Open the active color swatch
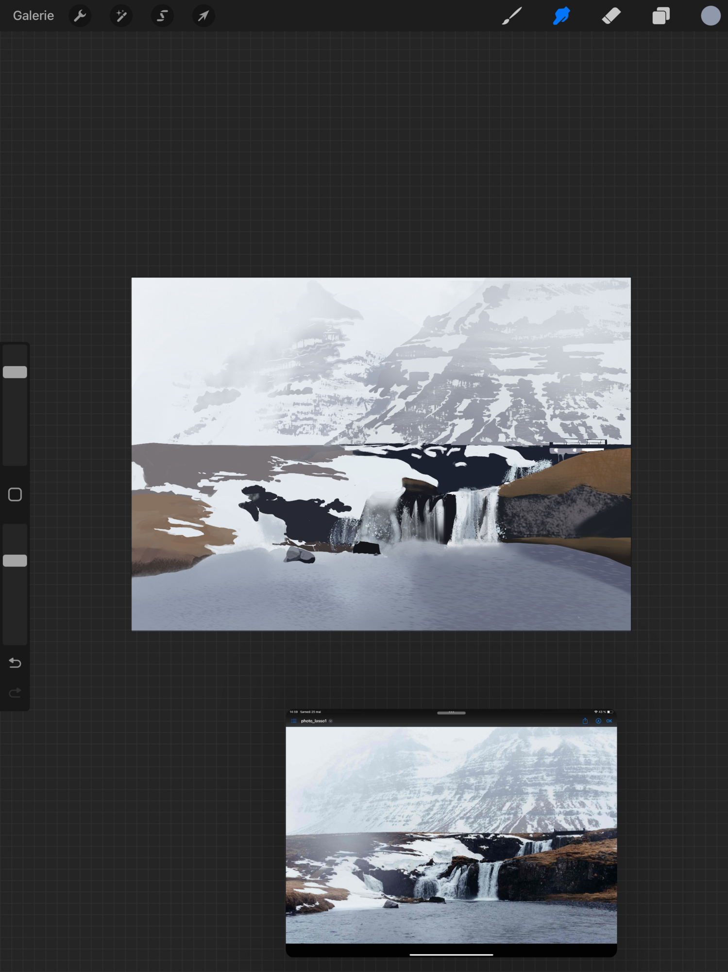Viewport: 728px width, 972px height. pos(710,16)
